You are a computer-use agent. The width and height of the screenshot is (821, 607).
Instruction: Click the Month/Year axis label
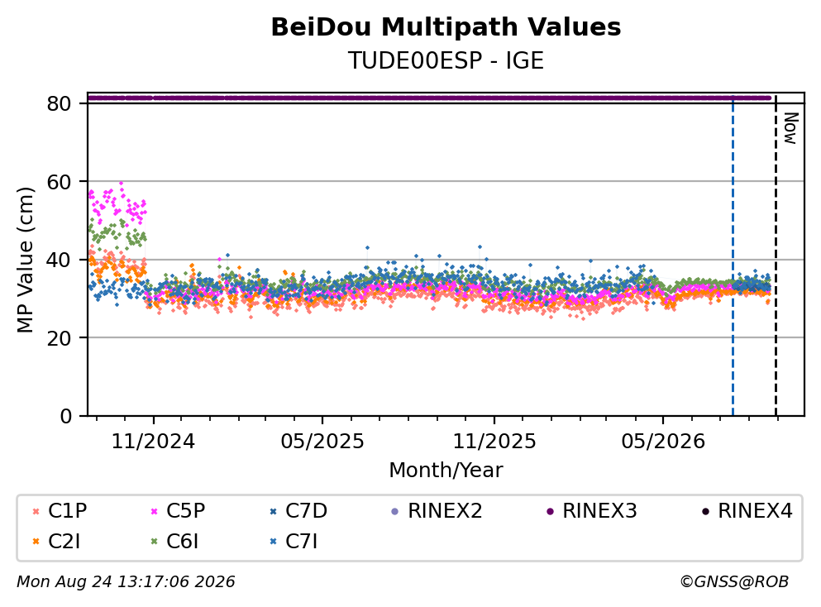446,470
